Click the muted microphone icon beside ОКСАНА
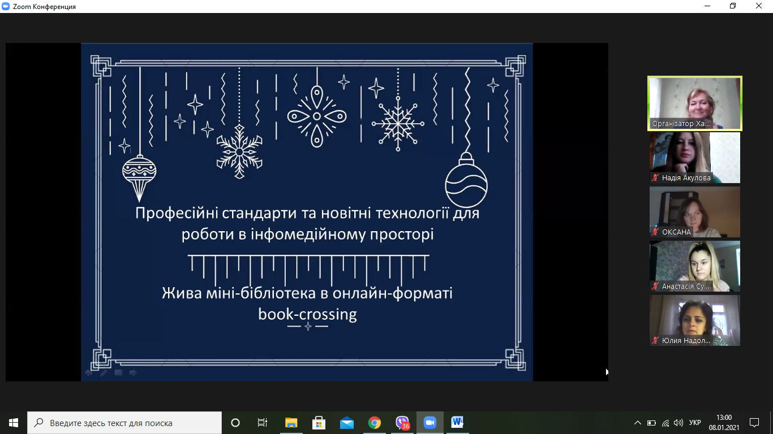773x434 pixels. 655,232
